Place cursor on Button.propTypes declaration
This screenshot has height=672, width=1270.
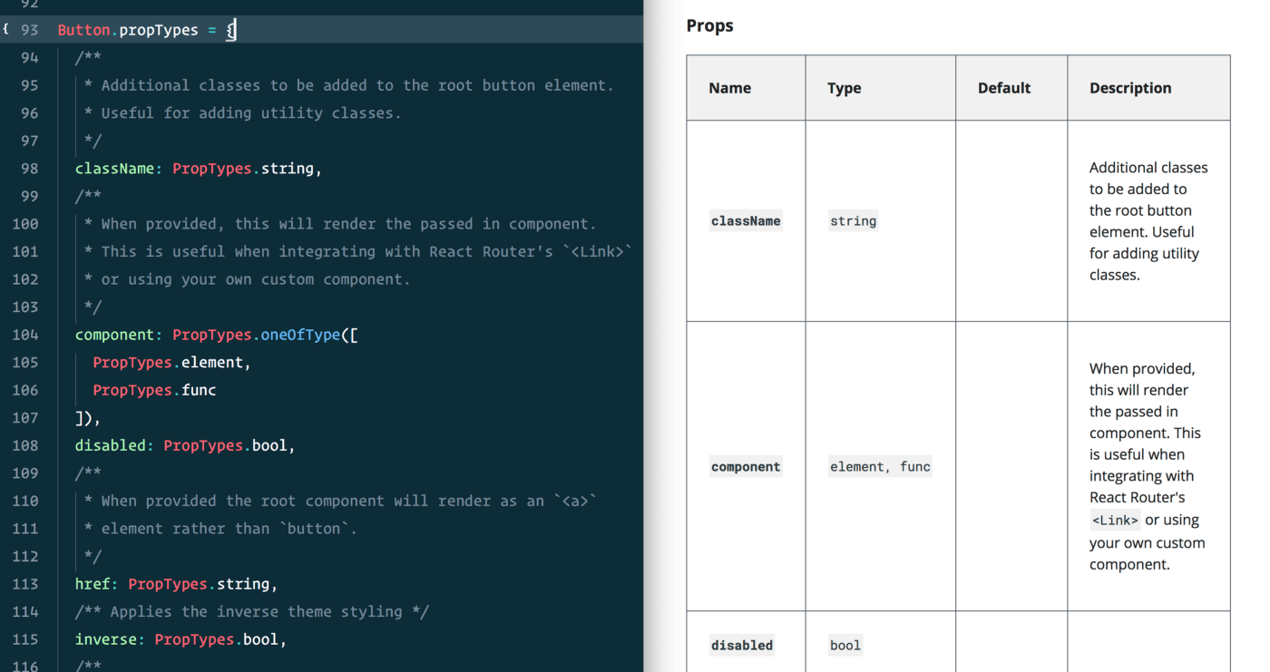(128, 30)
